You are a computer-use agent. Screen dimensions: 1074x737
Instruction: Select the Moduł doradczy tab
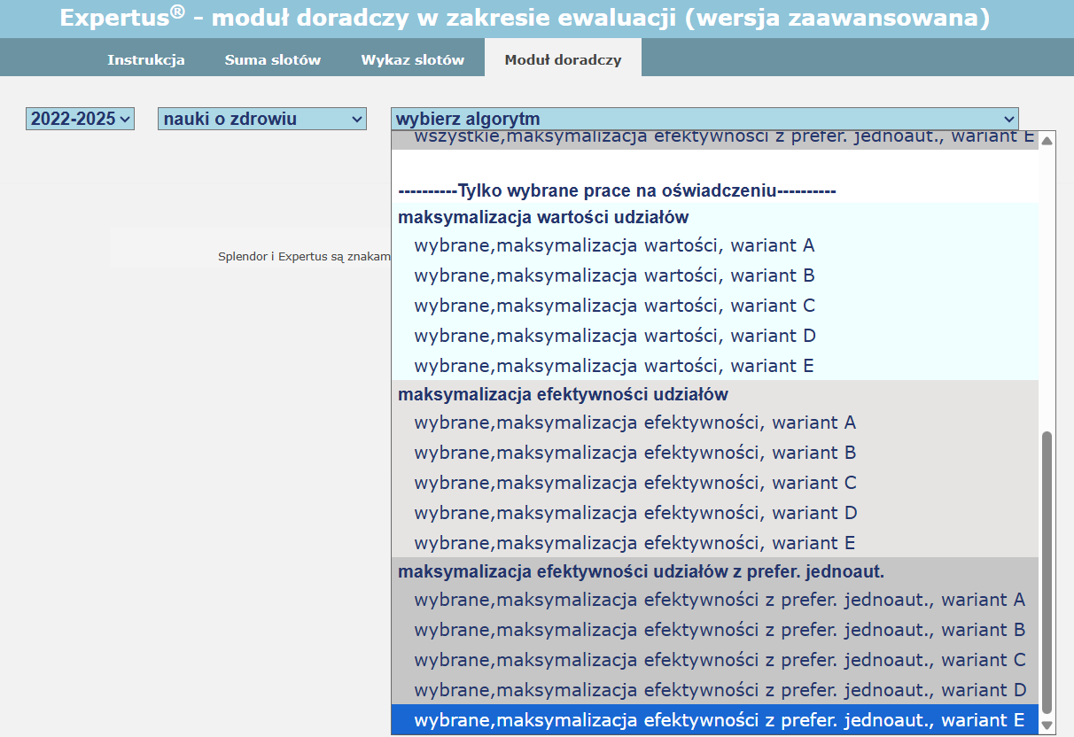[563, 60]
